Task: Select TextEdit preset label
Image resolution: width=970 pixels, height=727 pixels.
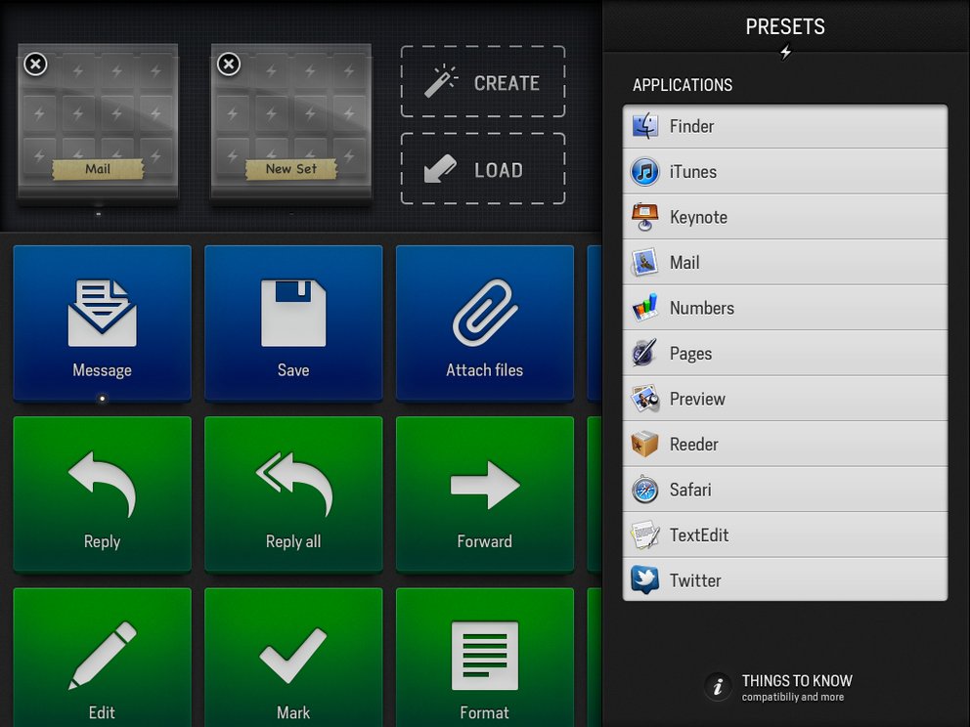Action: [699, 535]
